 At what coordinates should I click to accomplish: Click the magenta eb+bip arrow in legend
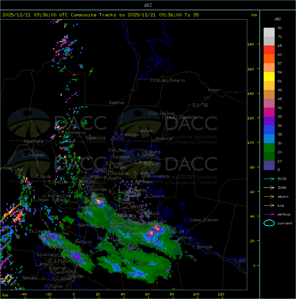(x=269, y=214)
